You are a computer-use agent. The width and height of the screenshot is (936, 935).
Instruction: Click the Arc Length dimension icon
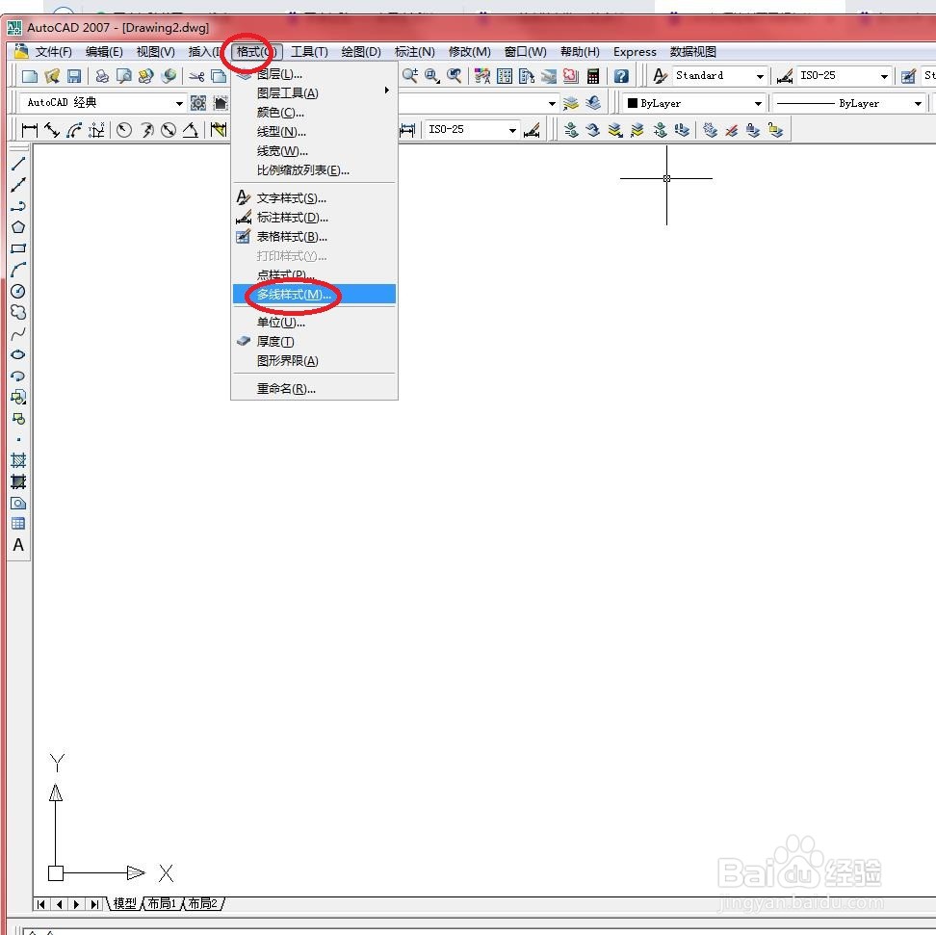[74, 130]
